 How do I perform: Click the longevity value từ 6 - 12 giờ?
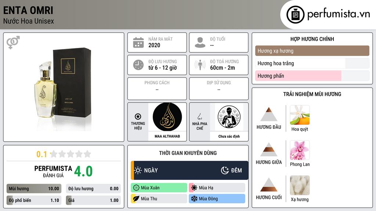pos(163,68)
